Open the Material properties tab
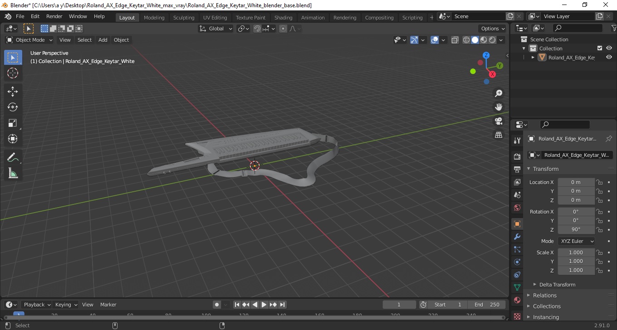This screenshot has height=330, width=617. point(517,300)
